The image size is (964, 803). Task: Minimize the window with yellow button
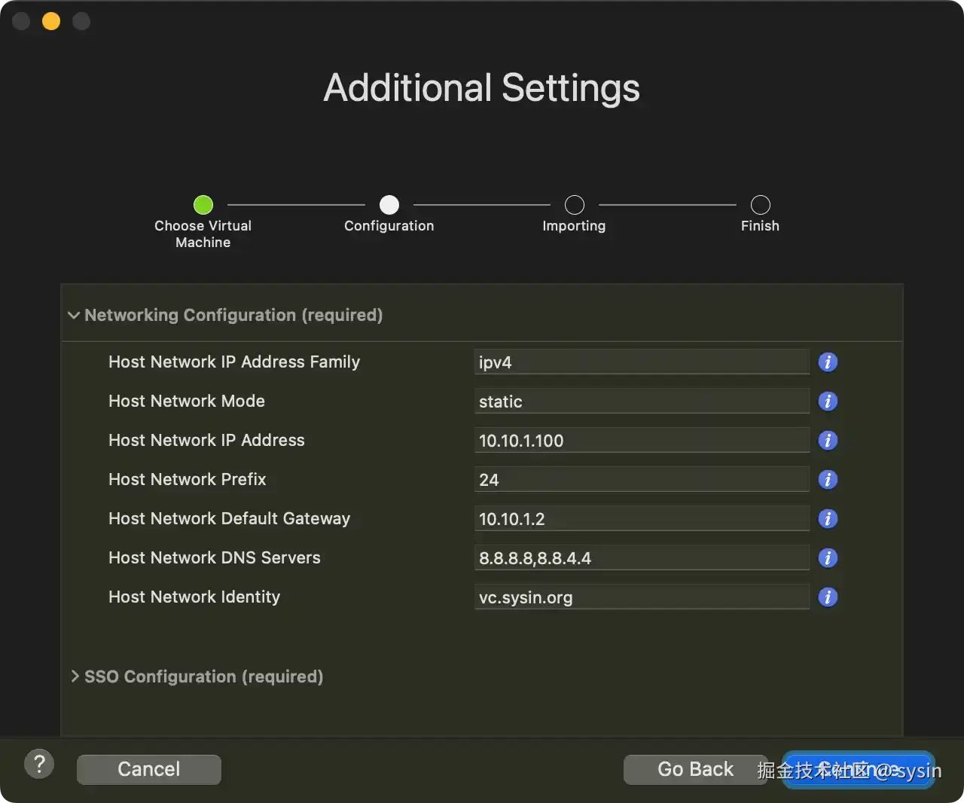click(x=51, y=21)
